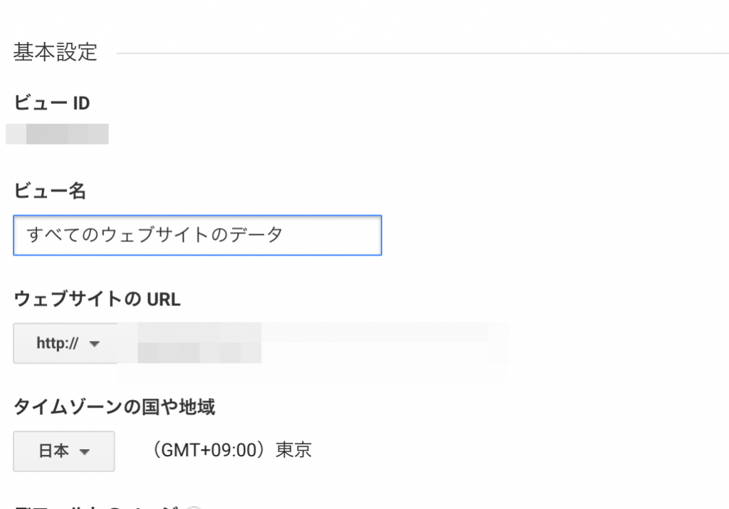Click the arrow beside http://
The width and height of the screenshot is (729, 509).
[94, 344]
